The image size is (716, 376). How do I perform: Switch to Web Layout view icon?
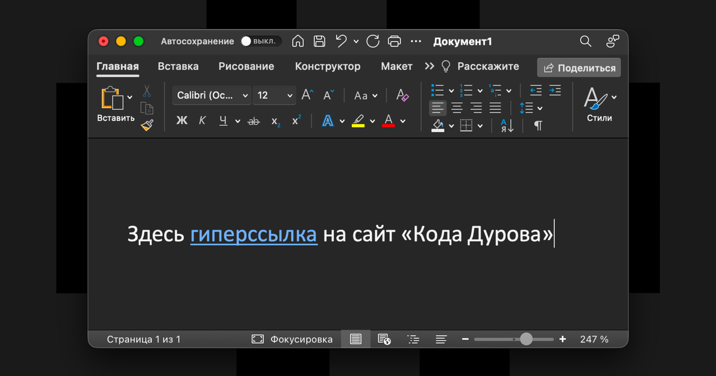tap(384, 339)
